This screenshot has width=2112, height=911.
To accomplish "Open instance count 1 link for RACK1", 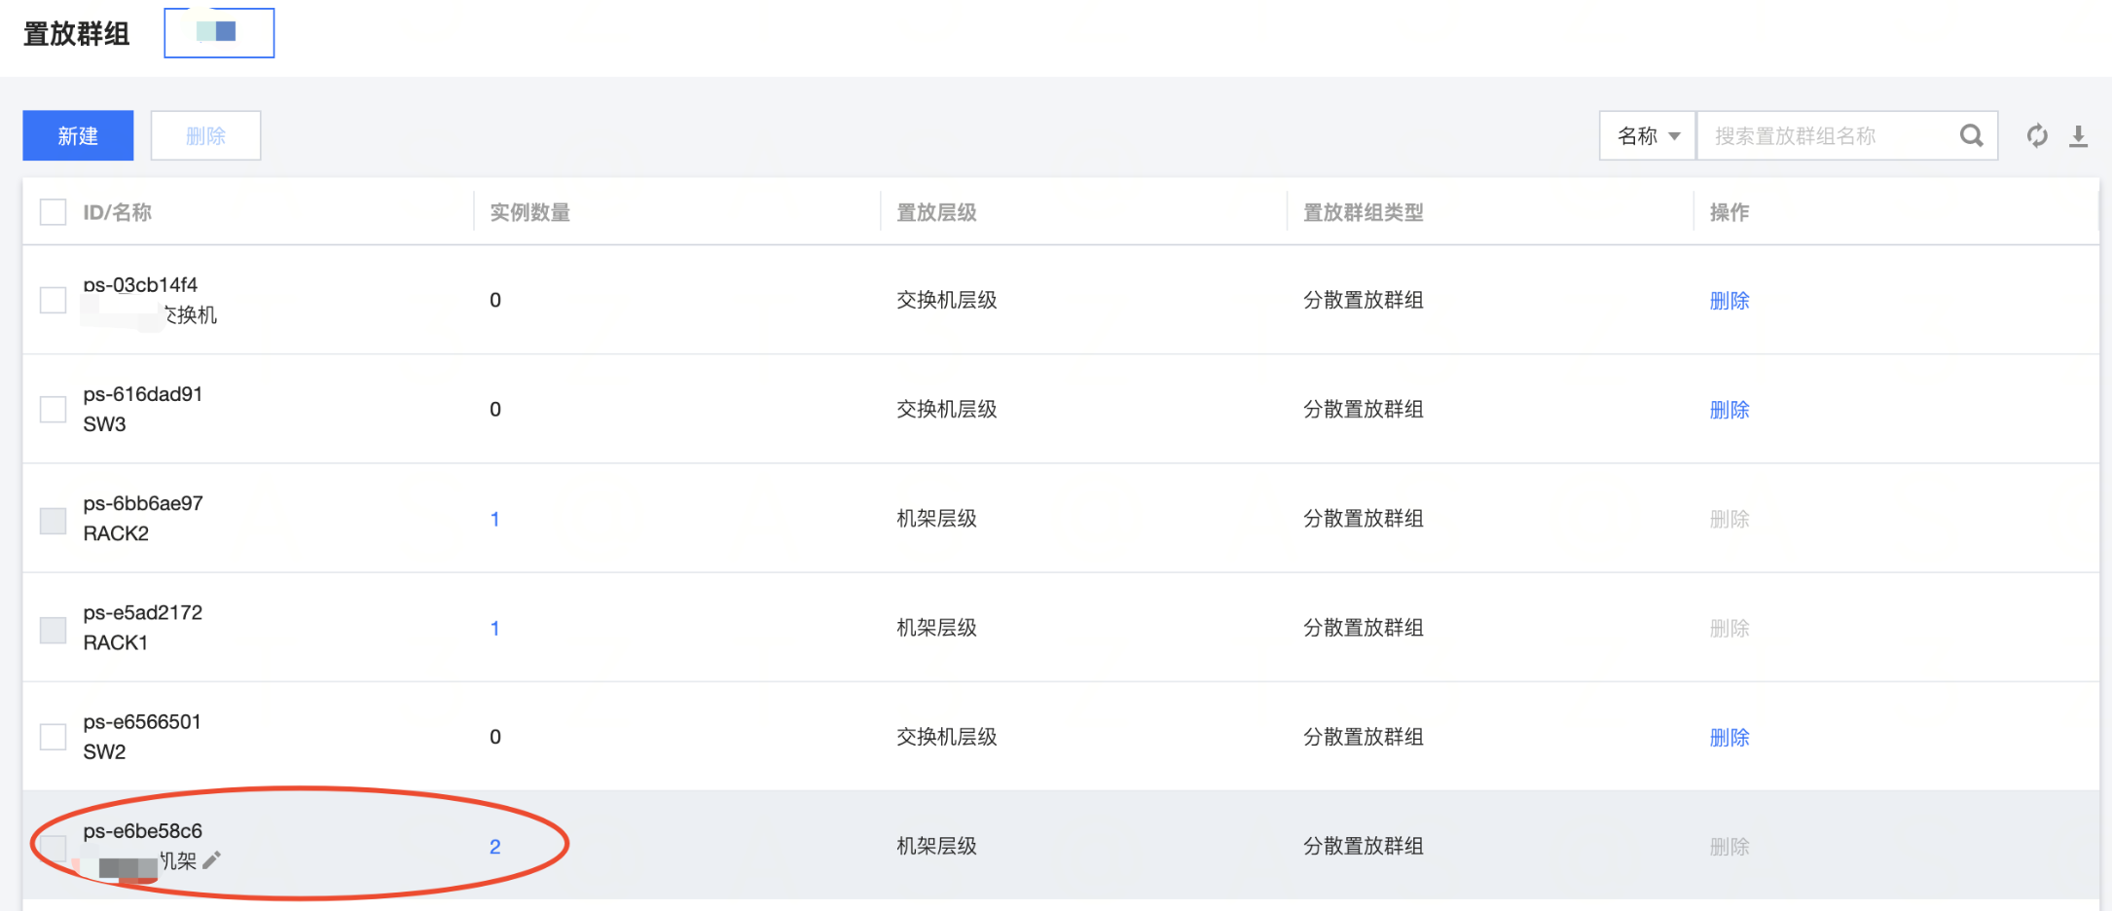I will click(494, 628).
